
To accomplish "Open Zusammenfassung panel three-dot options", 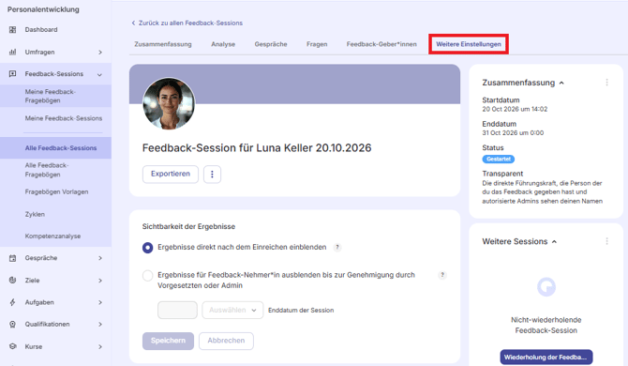I will [x=606, y=83].
